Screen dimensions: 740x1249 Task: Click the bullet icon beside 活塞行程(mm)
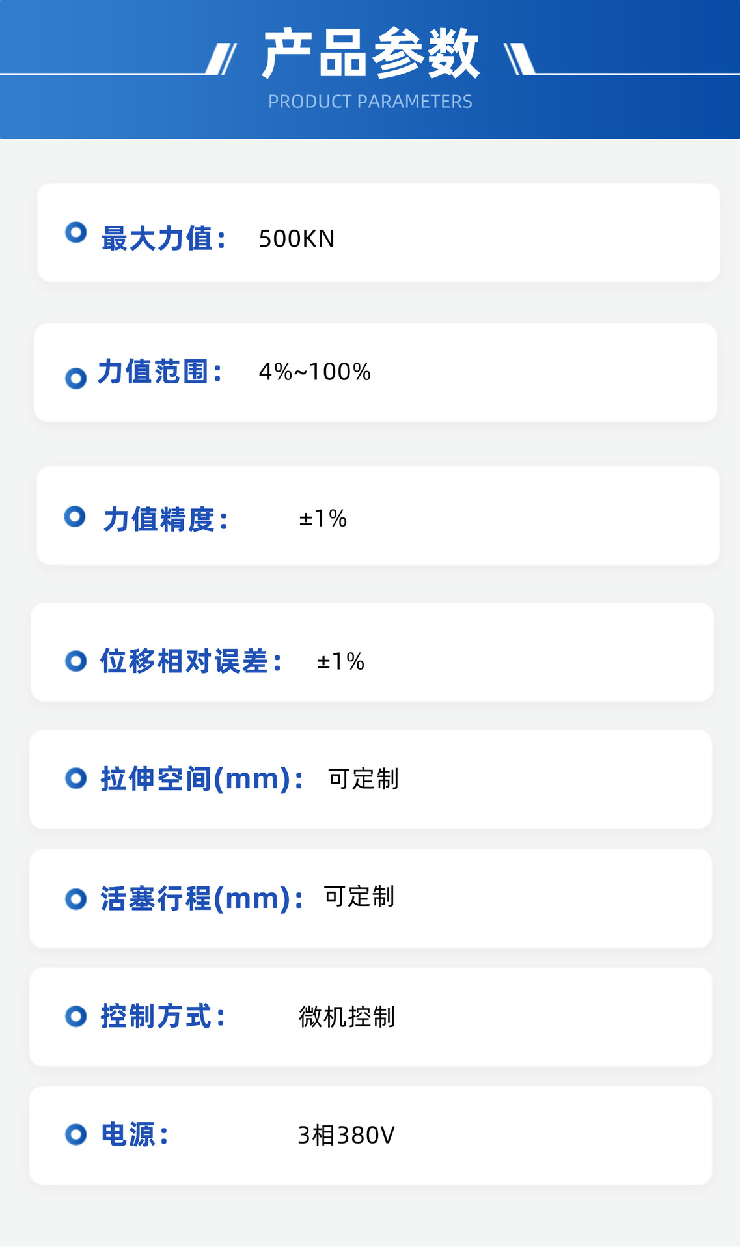point(76,899)
